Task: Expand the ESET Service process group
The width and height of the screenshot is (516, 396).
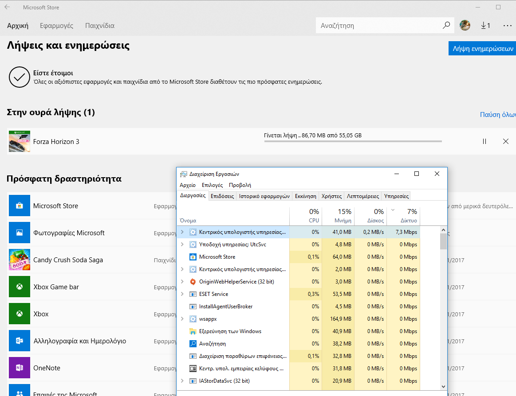Action: (182, 294)
